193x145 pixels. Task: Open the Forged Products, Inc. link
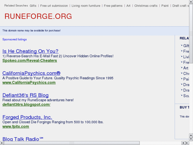click(x=27, y=117)
